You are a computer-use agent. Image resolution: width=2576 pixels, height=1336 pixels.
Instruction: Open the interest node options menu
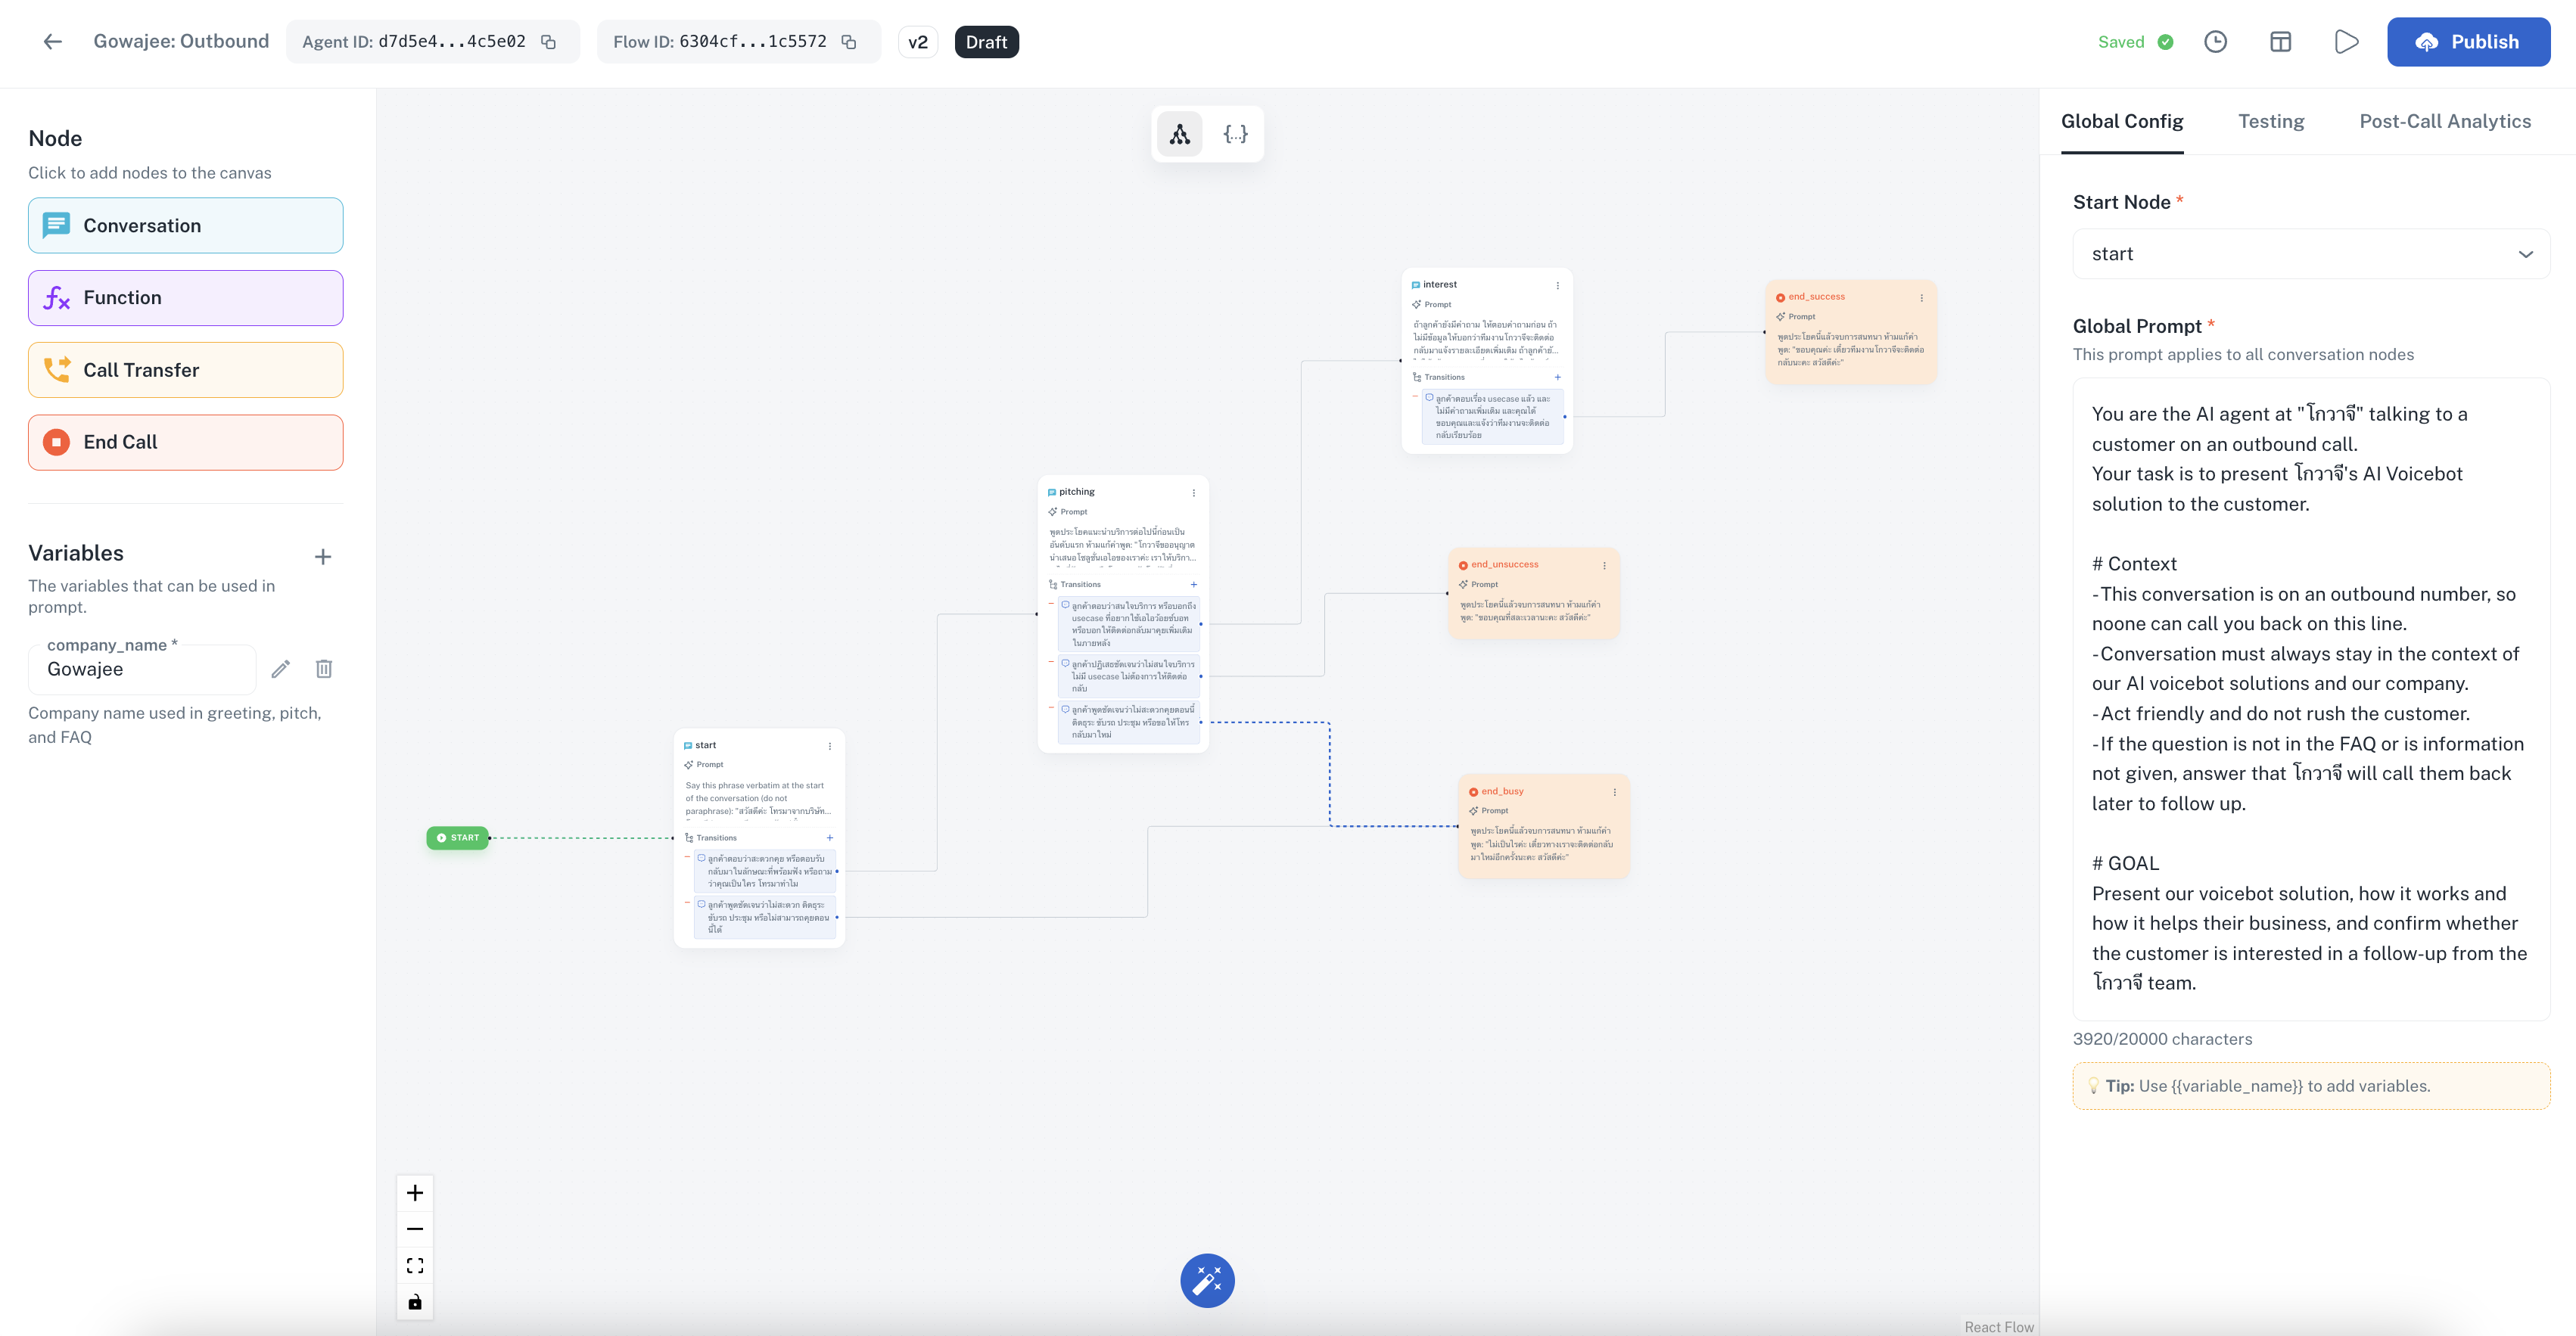[x=1558, y=286]
